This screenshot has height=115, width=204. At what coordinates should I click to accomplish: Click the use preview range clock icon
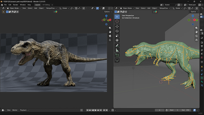[x=166, y=110]
